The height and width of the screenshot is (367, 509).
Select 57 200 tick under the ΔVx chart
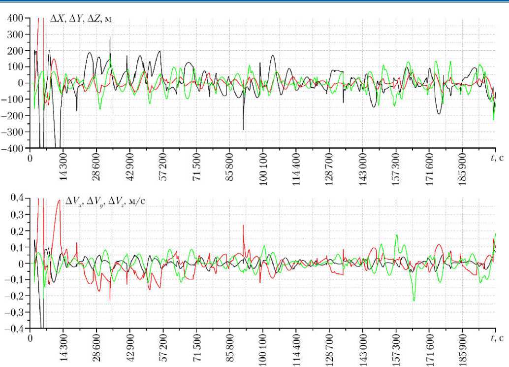163,347
